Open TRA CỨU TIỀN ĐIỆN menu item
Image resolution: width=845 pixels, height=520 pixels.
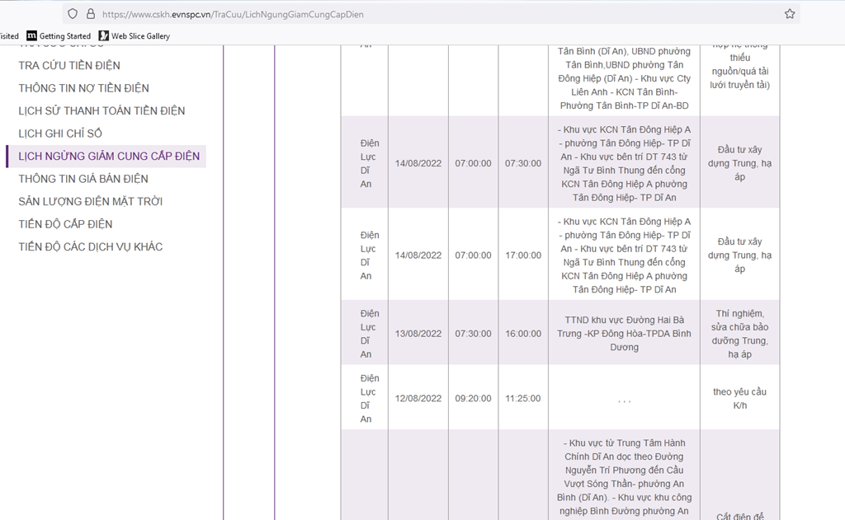(x=69, y=65)
